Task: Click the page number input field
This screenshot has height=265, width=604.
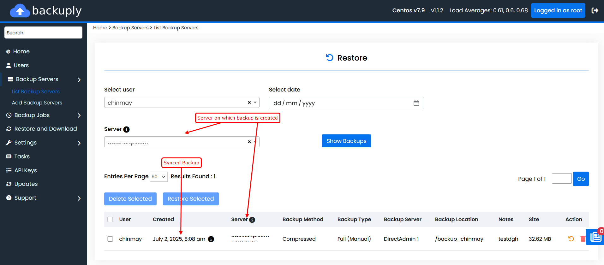Action: pos(561,179)
